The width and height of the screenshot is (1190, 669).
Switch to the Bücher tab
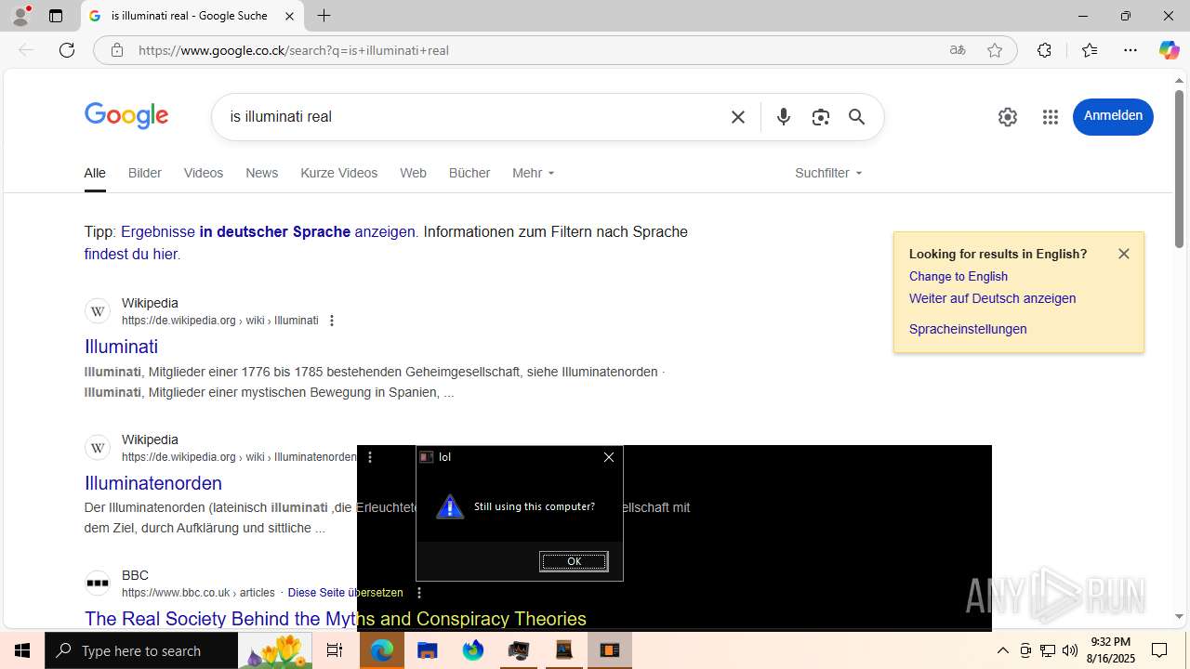point(469,173)
